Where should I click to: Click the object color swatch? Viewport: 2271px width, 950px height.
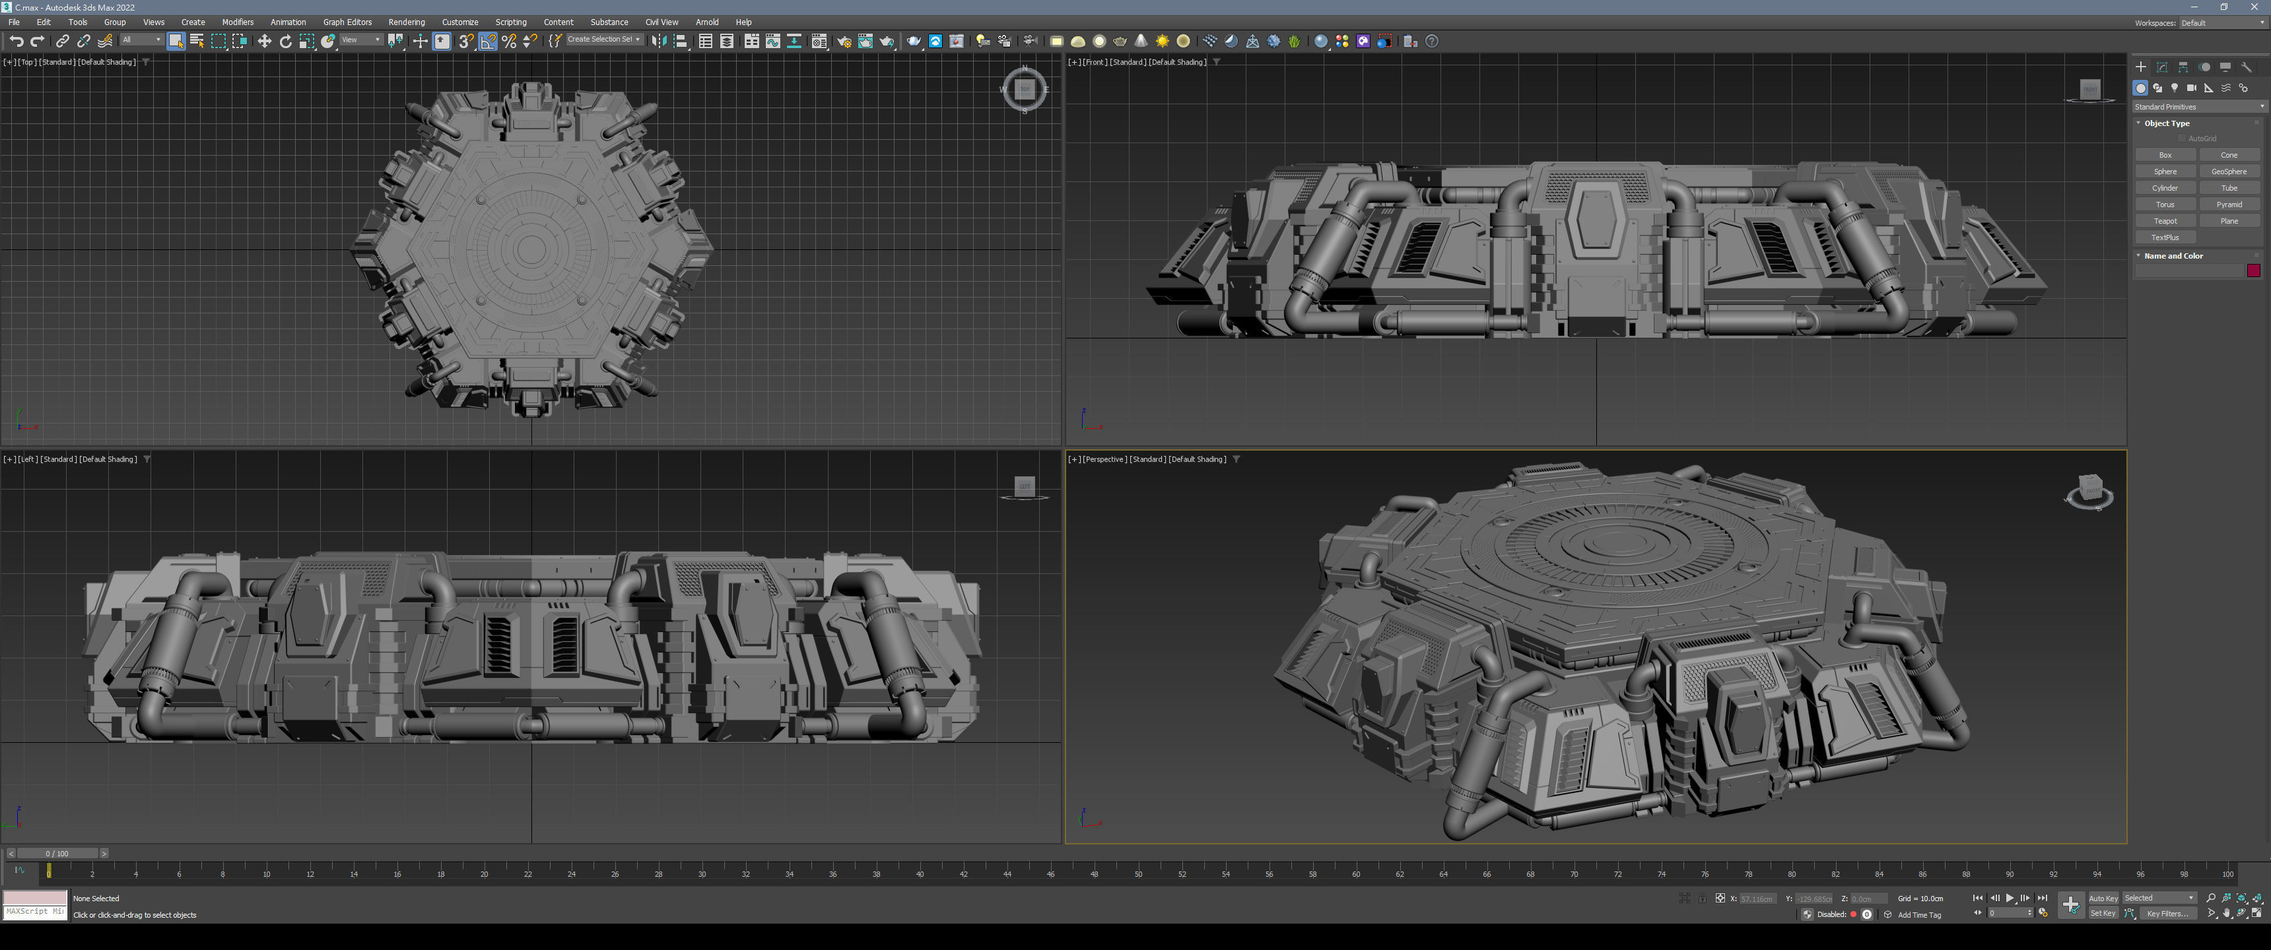point(2253,270)
